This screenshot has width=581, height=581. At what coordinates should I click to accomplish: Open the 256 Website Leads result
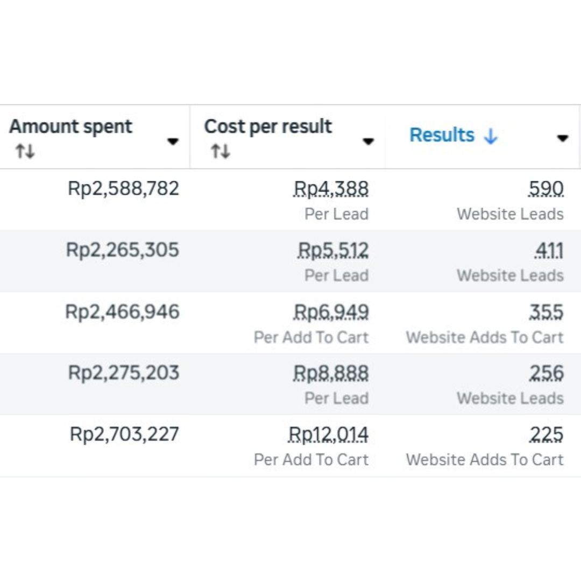click(x=546, y=373)
